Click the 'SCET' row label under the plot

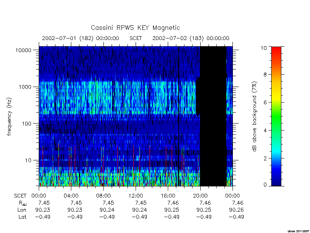(20, 196)
